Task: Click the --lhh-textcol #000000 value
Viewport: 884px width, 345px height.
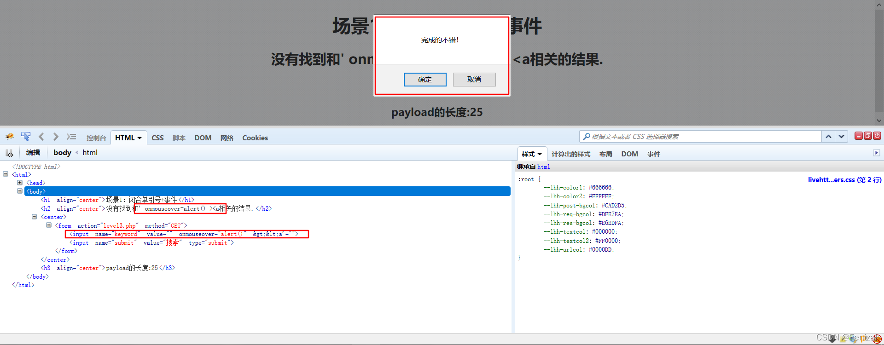Action: tap(603, 232)
